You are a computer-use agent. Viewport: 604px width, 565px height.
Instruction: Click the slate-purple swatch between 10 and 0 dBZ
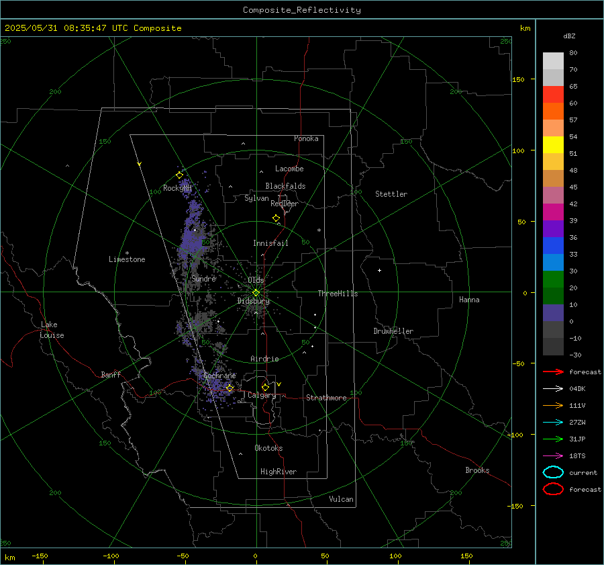[553, 313]
